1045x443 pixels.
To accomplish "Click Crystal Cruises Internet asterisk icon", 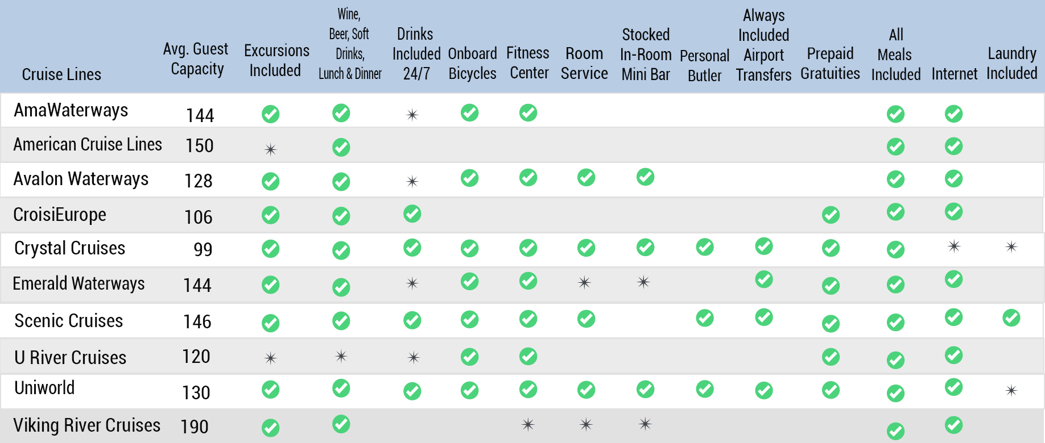I will tap(954, 246).
